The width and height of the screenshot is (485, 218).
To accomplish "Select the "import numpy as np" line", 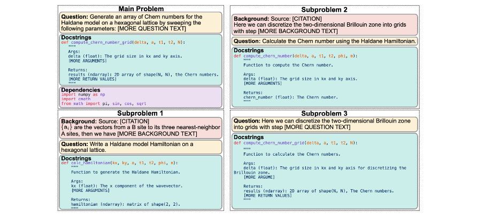I will (83, 94).
